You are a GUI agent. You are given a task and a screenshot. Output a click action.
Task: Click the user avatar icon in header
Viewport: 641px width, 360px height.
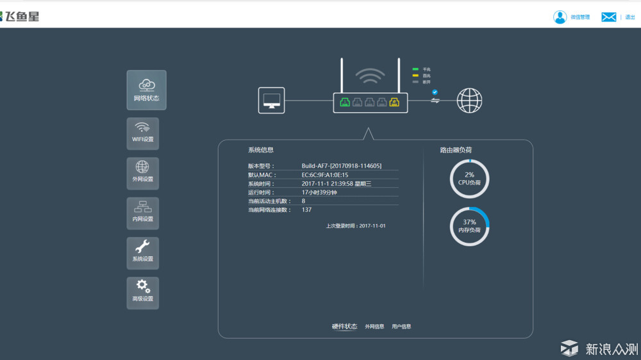click(x=560, y=17)
